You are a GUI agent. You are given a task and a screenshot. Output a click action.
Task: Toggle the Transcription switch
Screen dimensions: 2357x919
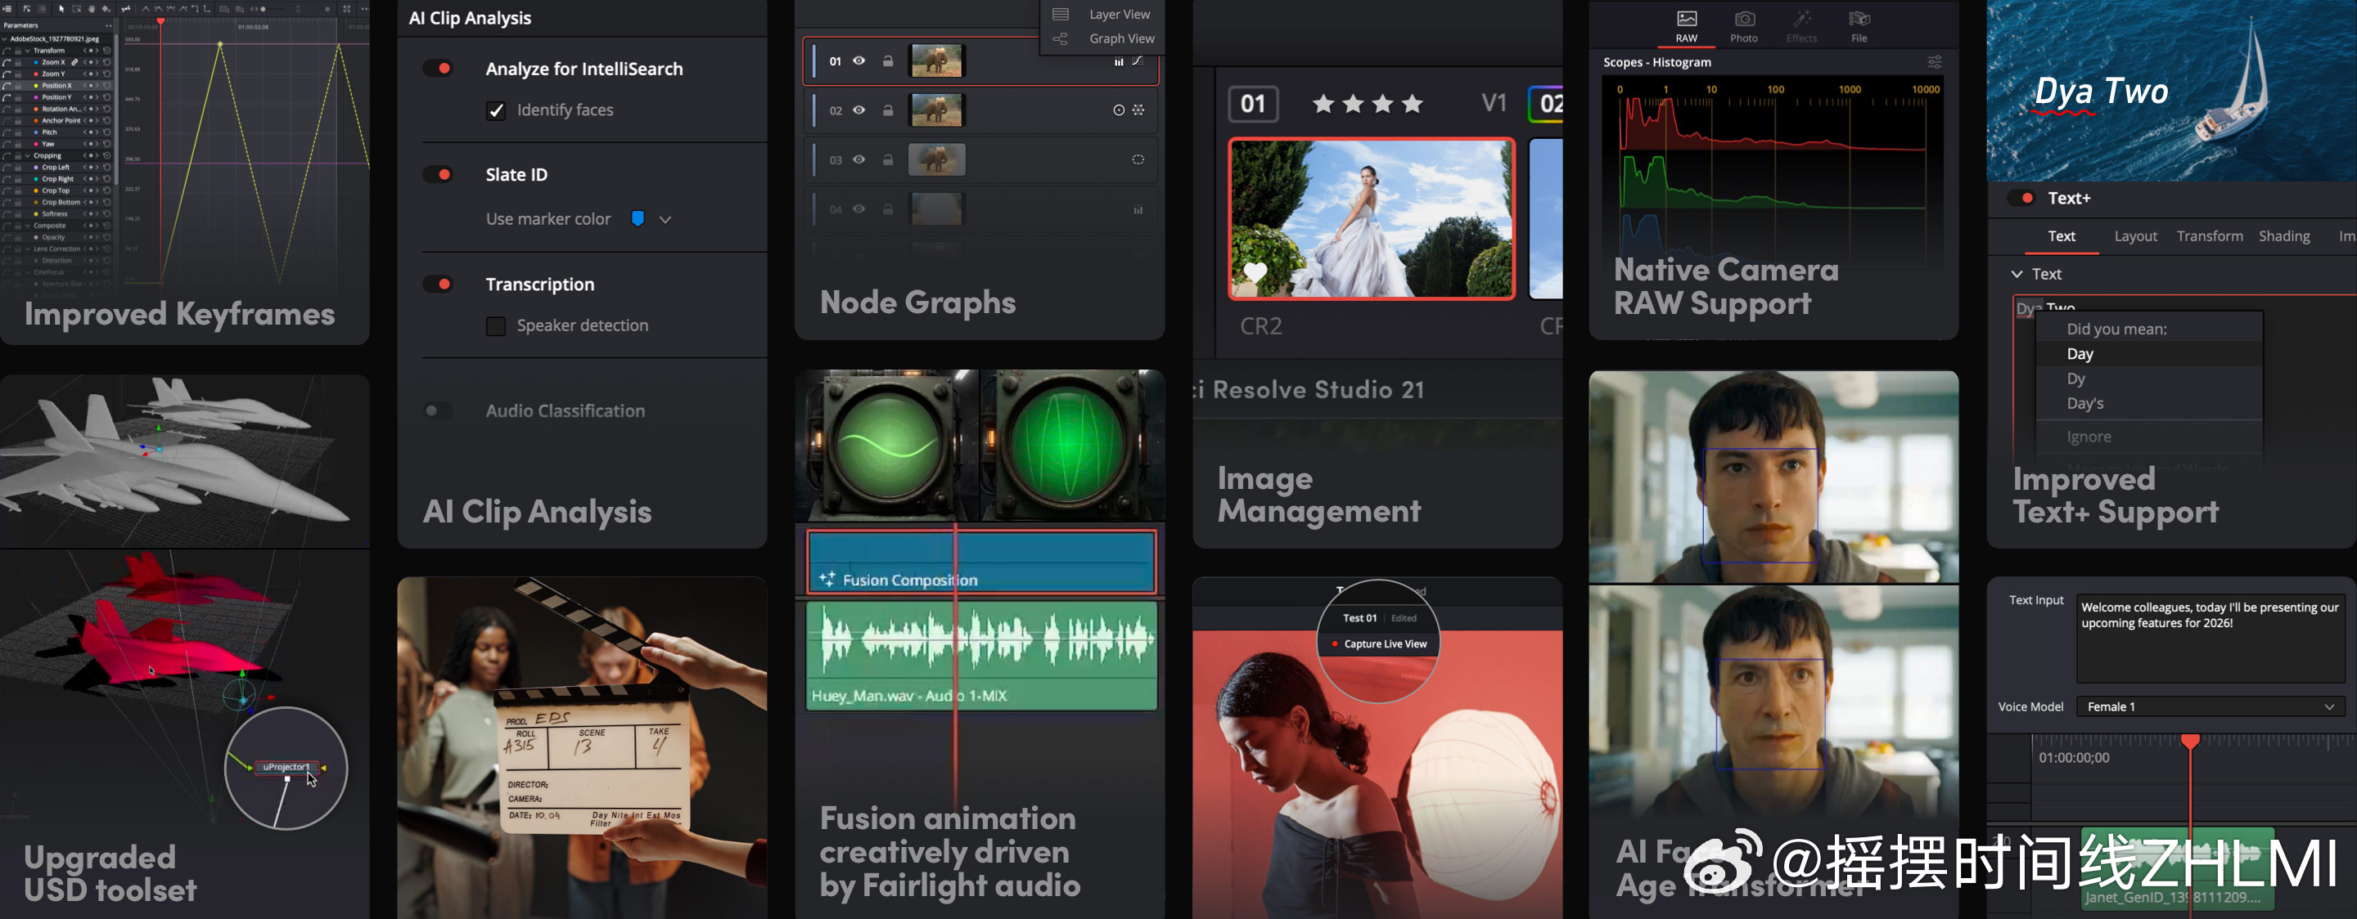[439, 285]
